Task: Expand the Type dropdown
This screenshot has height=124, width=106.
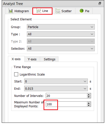Action: pyautogui.click(x=61, y=34)
